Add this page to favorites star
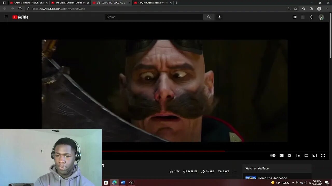The height and width of the screenshot is (186, 332). tap(295, 9)
